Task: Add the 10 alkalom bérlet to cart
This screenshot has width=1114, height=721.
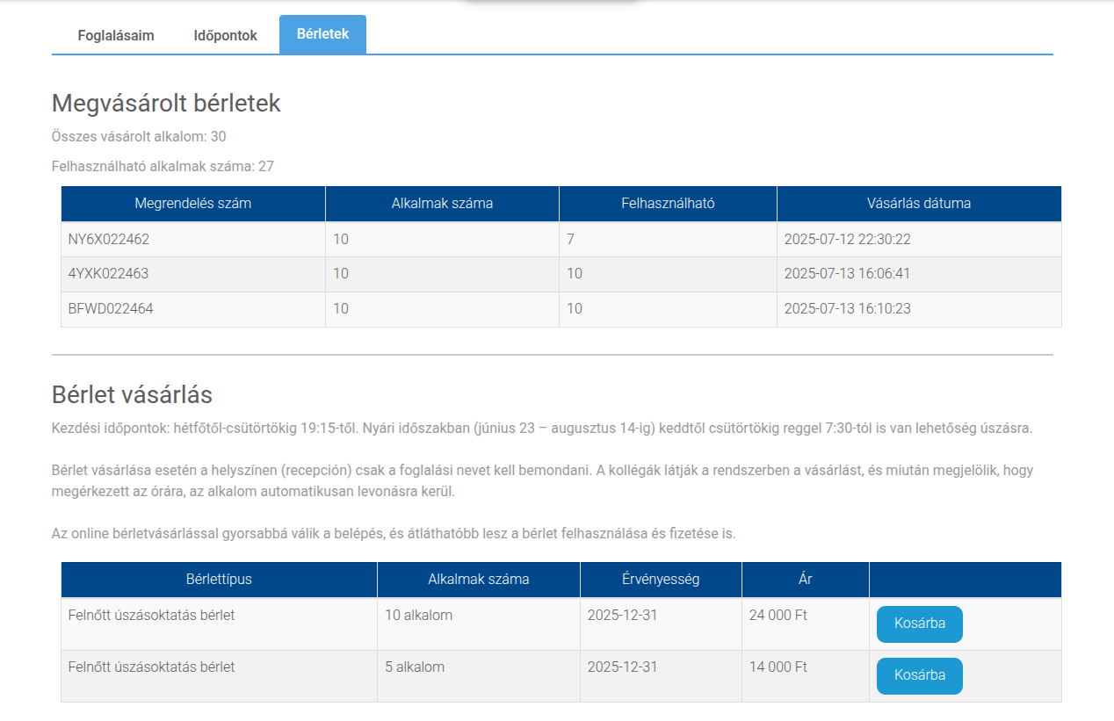Action: 919,624
